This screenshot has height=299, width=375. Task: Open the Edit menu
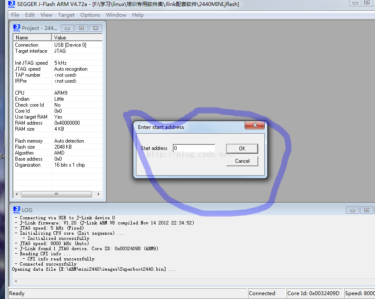click(30, 15)
